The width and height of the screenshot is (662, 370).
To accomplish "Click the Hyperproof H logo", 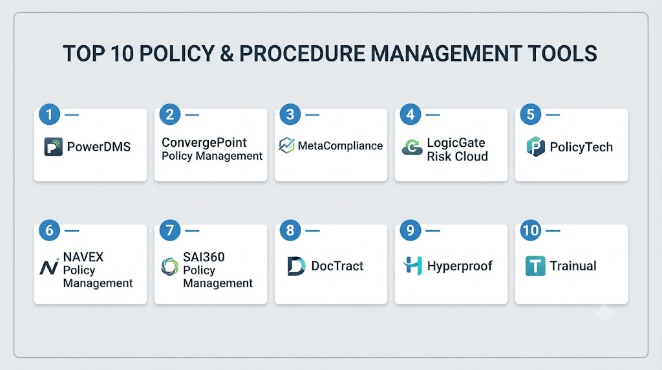I will 413,266.
